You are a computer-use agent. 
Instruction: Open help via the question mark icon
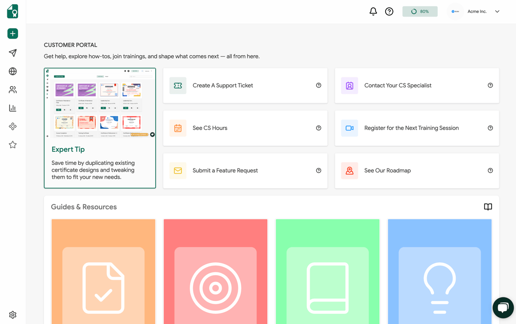click(x=389, y=11)
